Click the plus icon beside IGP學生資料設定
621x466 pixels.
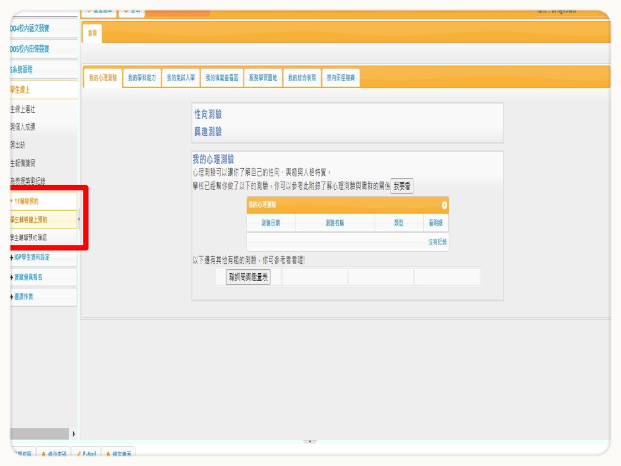point(12,258)
